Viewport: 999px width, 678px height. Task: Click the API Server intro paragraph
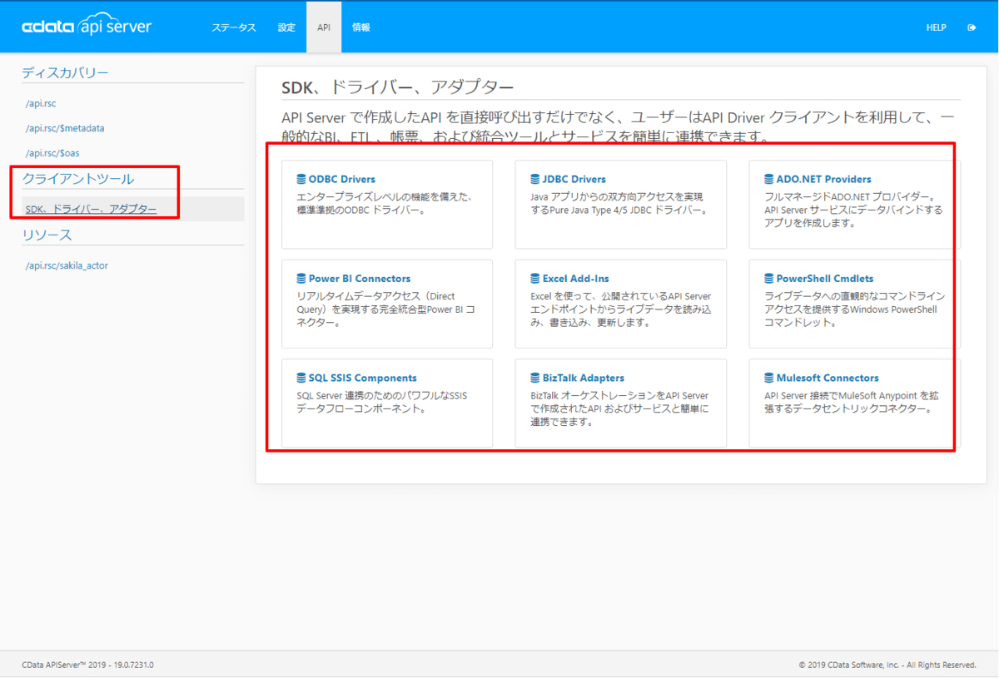coord(619,127)
